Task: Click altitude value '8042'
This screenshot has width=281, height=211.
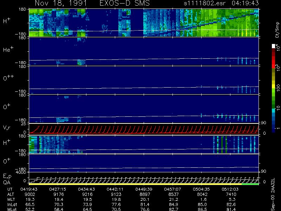Action: pos(202,194)
